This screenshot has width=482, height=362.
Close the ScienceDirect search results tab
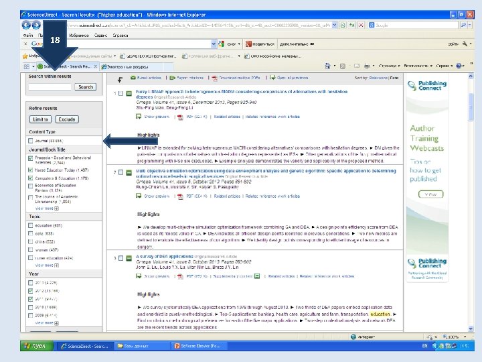(x=96, y=66)
